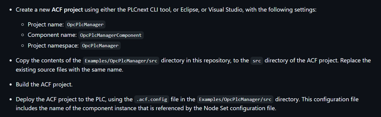This screenshot has height=117, width=381.
Task: Click the "Project namespace:" label
Action: coord(53,46)
